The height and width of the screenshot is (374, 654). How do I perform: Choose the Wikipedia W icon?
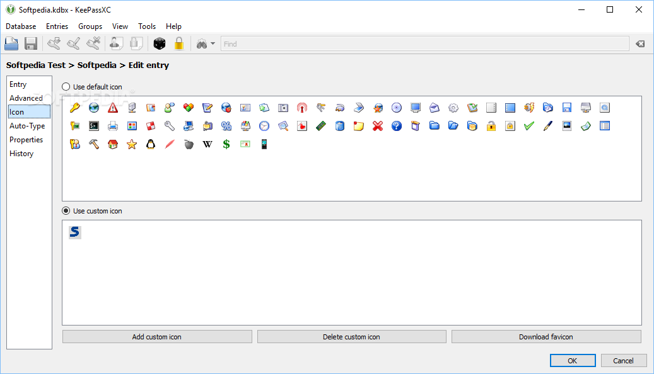(207, 144)
